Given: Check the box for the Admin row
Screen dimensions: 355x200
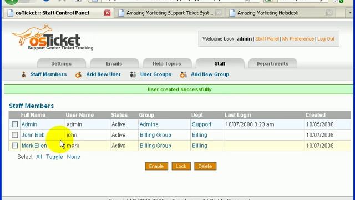Looking at the screenshot, I should [x=15, y=124].
